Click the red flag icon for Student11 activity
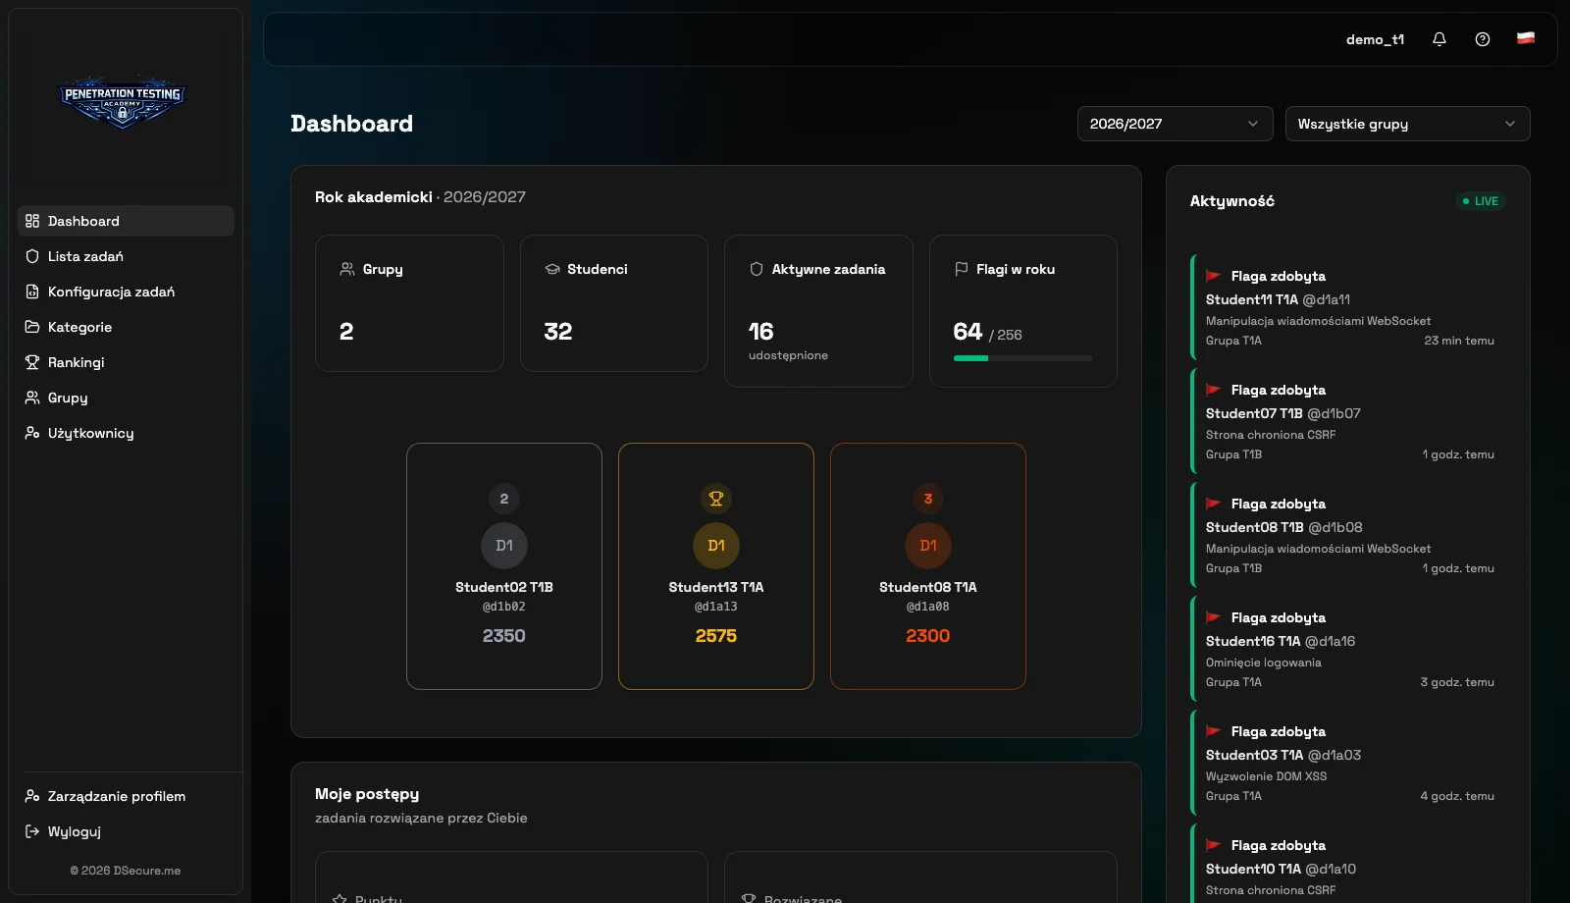1570x903 pixels. point(1214,276)
